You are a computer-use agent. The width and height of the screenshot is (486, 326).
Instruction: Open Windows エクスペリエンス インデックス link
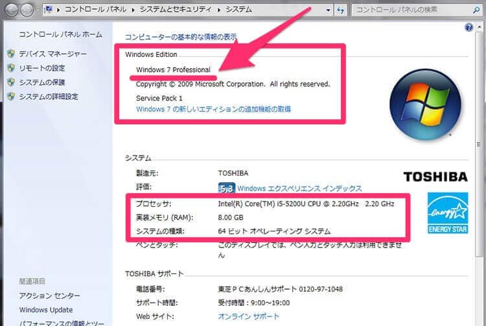click(299, 189)
